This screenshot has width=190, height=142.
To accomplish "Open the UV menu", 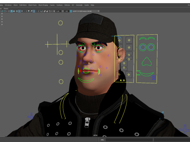I will 73,5.
